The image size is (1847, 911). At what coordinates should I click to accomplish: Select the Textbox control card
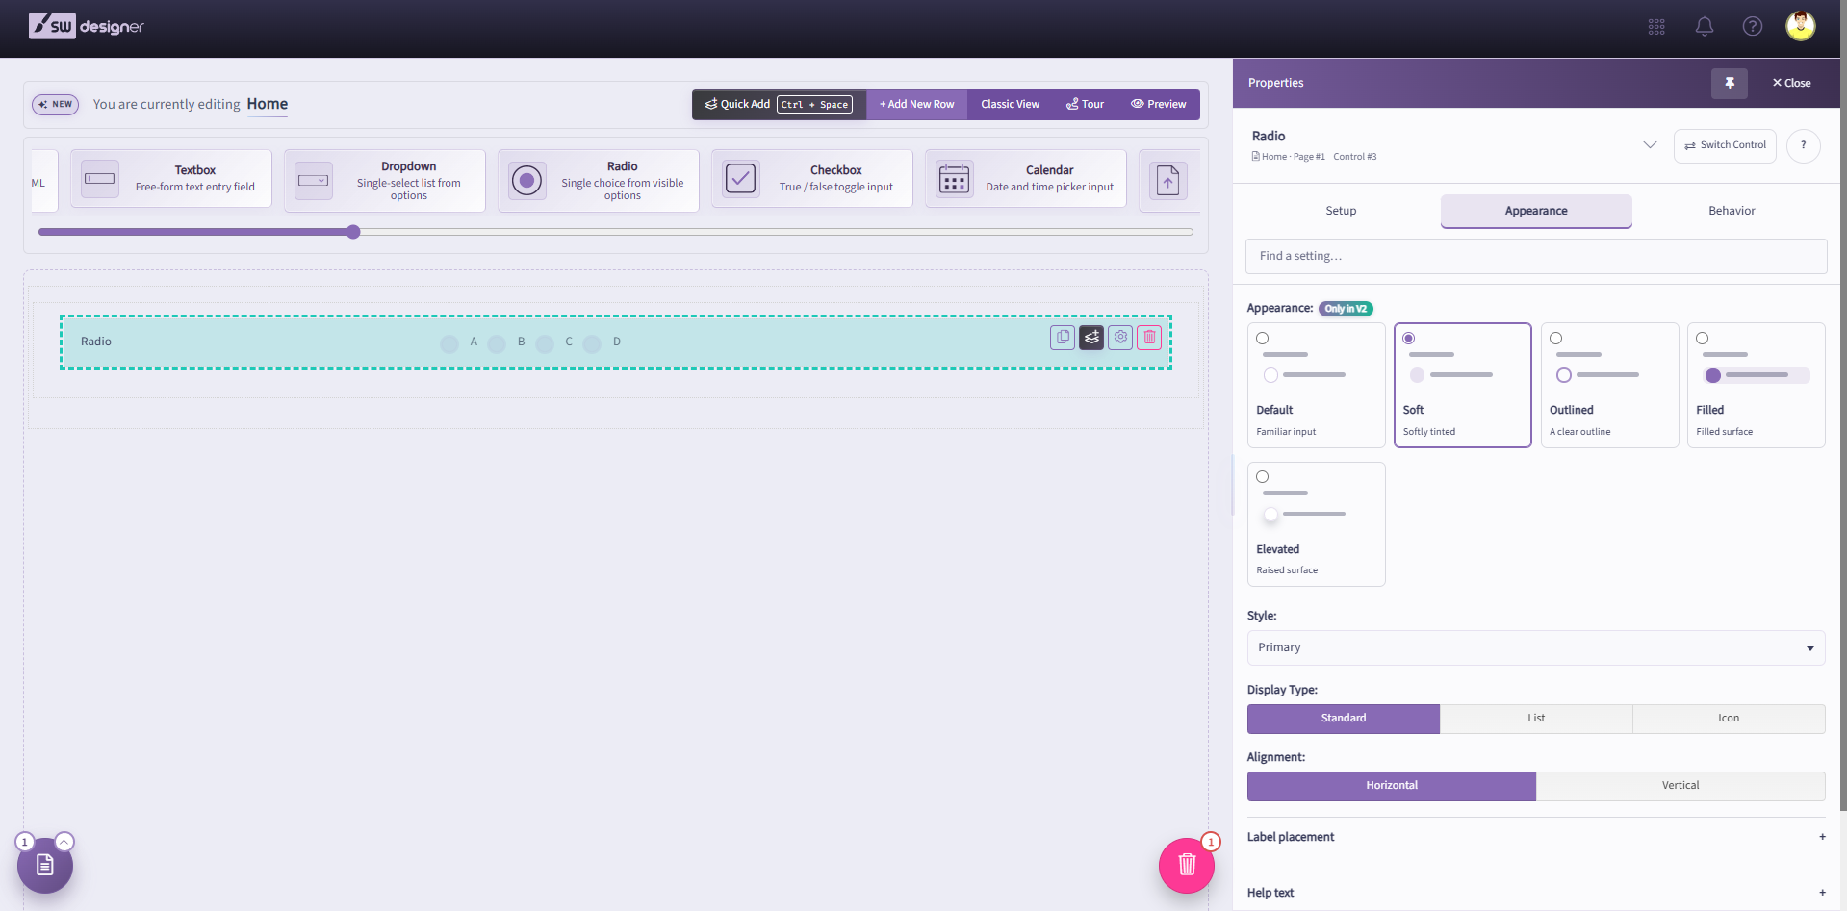(171, 179)
